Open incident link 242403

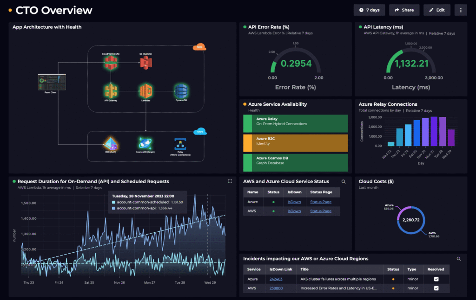276,279
